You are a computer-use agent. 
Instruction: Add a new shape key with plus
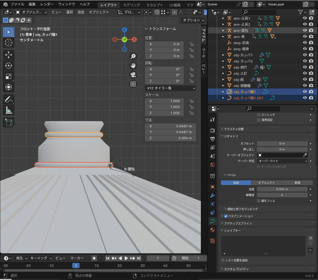[310, 238]
